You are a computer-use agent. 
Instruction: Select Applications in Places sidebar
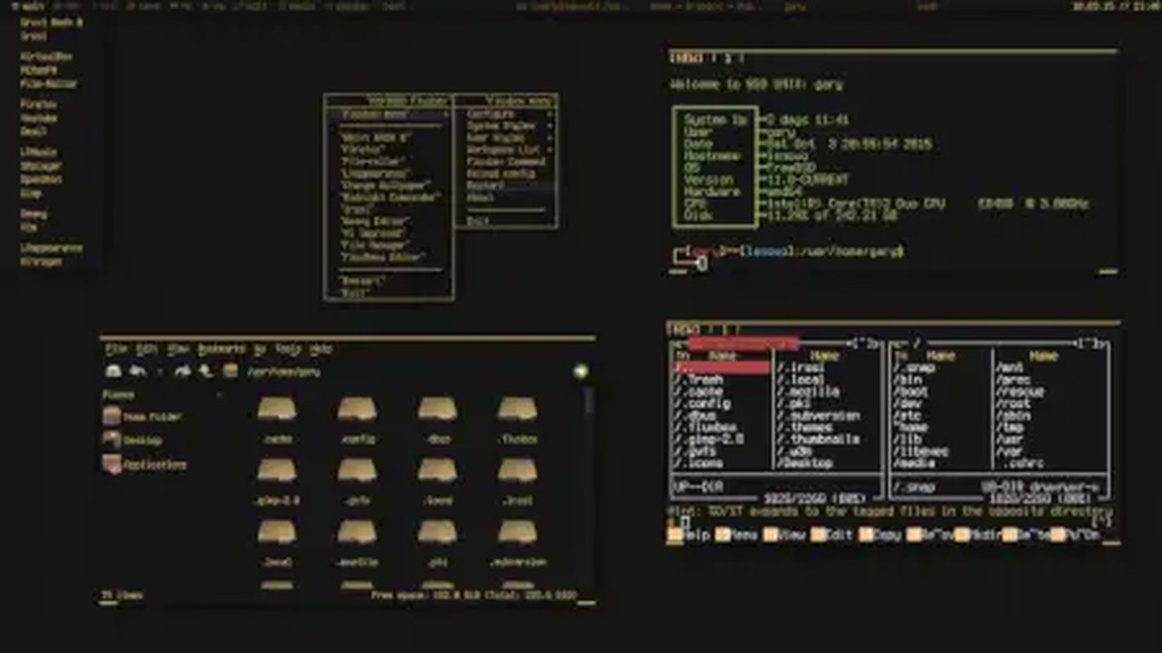[145, 464]
